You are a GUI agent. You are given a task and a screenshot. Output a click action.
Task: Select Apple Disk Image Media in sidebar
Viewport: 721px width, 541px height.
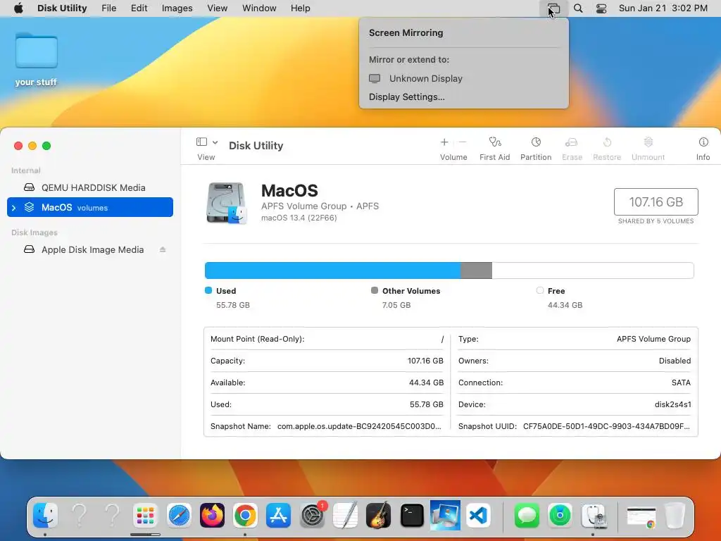(90, 250)
